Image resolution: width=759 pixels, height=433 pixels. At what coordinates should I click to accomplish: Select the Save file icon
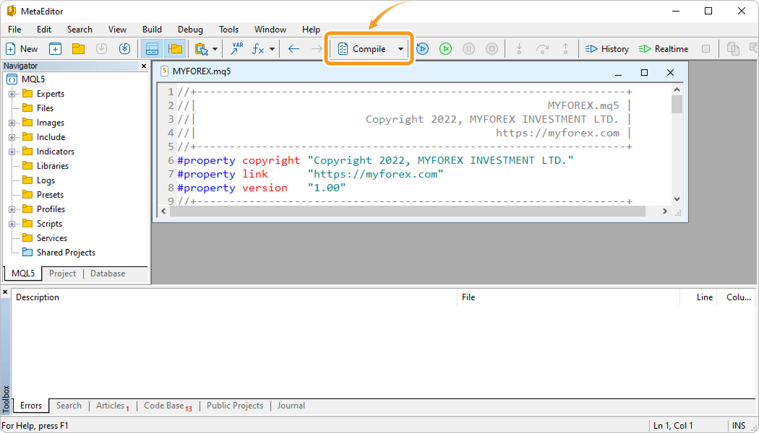click(x=102, y=49)
